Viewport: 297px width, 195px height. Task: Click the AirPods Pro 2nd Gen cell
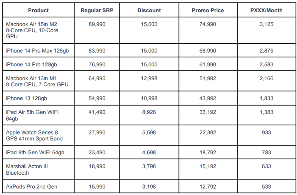38,186
